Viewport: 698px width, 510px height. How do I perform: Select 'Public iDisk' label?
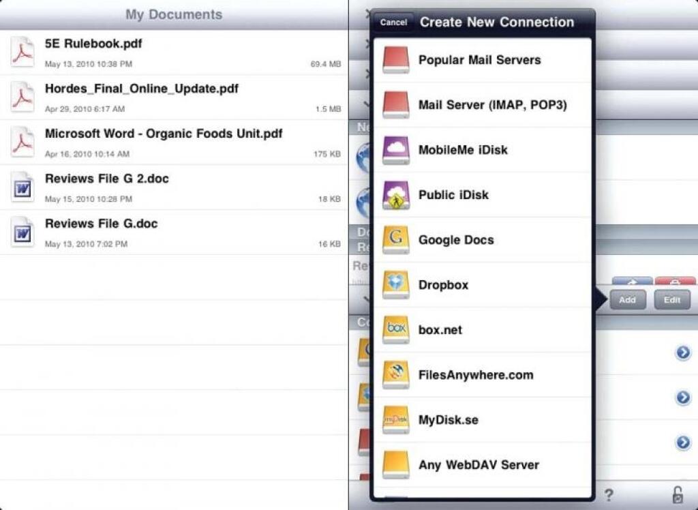[x=453, y=195]
